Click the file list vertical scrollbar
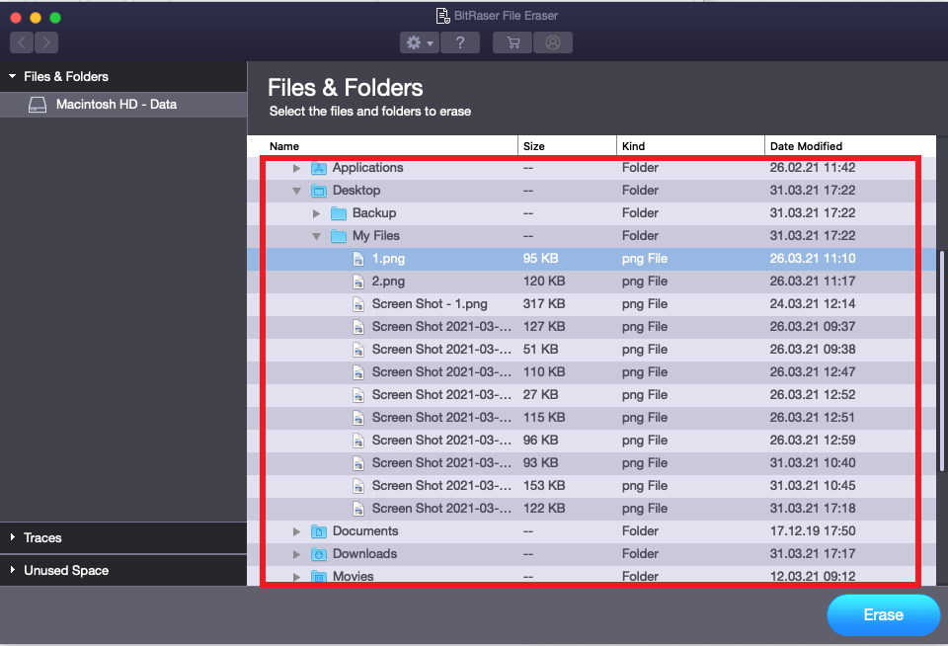The width and height of the screenshot is (948, 646). click(941, 361)
